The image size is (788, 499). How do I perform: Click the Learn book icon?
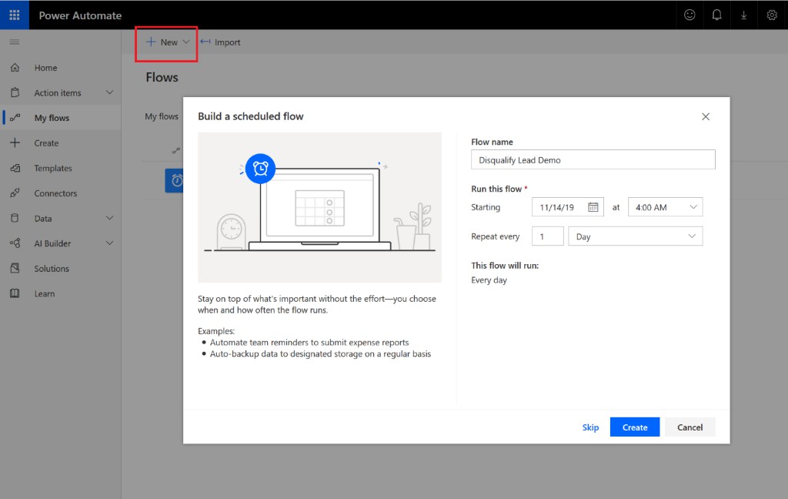[x=15, y=293]
